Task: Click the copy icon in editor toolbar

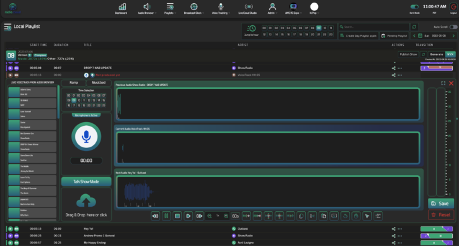Action: 301,216
